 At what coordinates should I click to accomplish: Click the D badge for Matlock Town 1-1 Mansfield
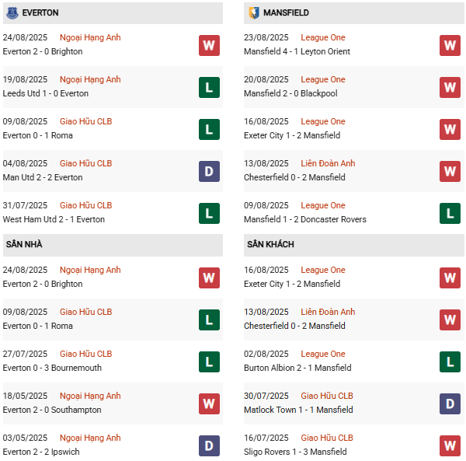pos(450,403)
